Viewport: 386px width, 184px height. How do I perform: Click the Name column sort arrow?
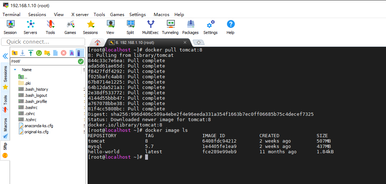click(15, 70)
